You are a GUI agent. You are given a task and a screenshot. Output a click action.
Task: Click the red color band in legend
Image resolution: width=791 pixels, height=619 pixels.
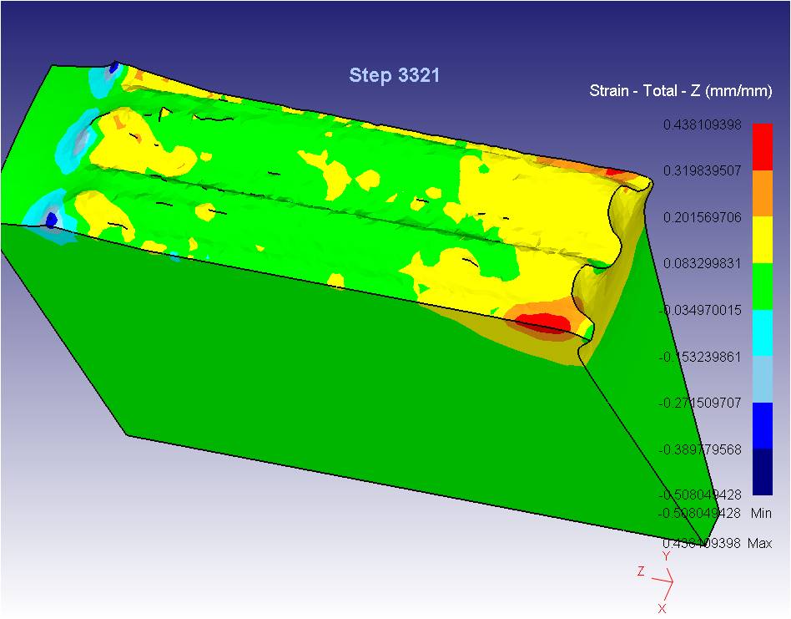[763, 147]
